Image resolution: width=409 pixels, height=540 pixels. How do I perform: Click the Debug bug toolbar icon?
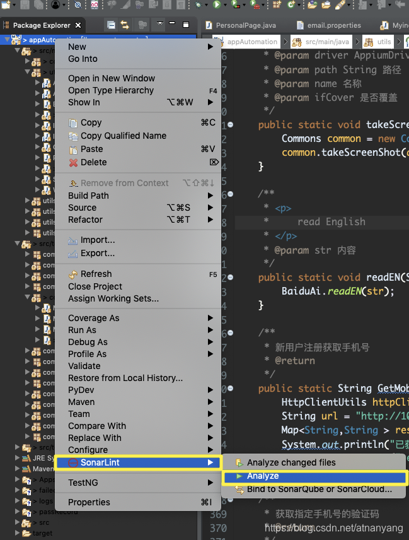[198, 5]
